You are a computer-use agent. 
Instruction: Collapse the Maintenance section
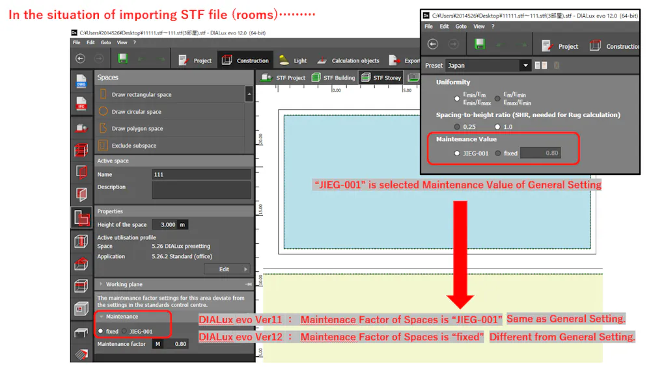point(101,317)
